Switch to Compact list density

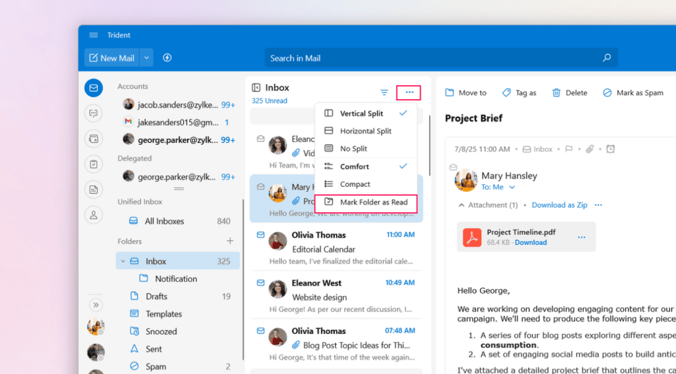(x=366, y=184)
